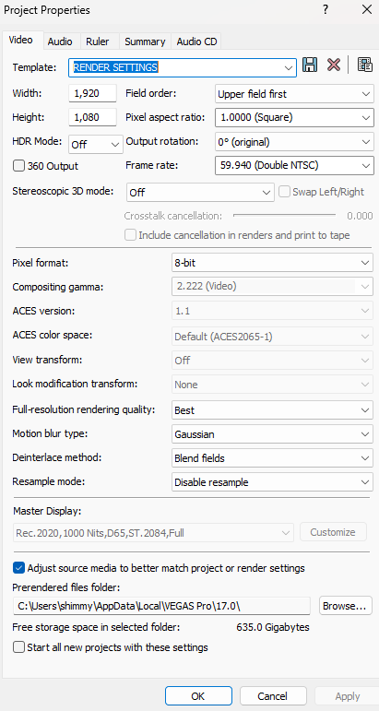Uncheck Adjust source media to better match
Screen dimensions: 379x711
point(18,568)
